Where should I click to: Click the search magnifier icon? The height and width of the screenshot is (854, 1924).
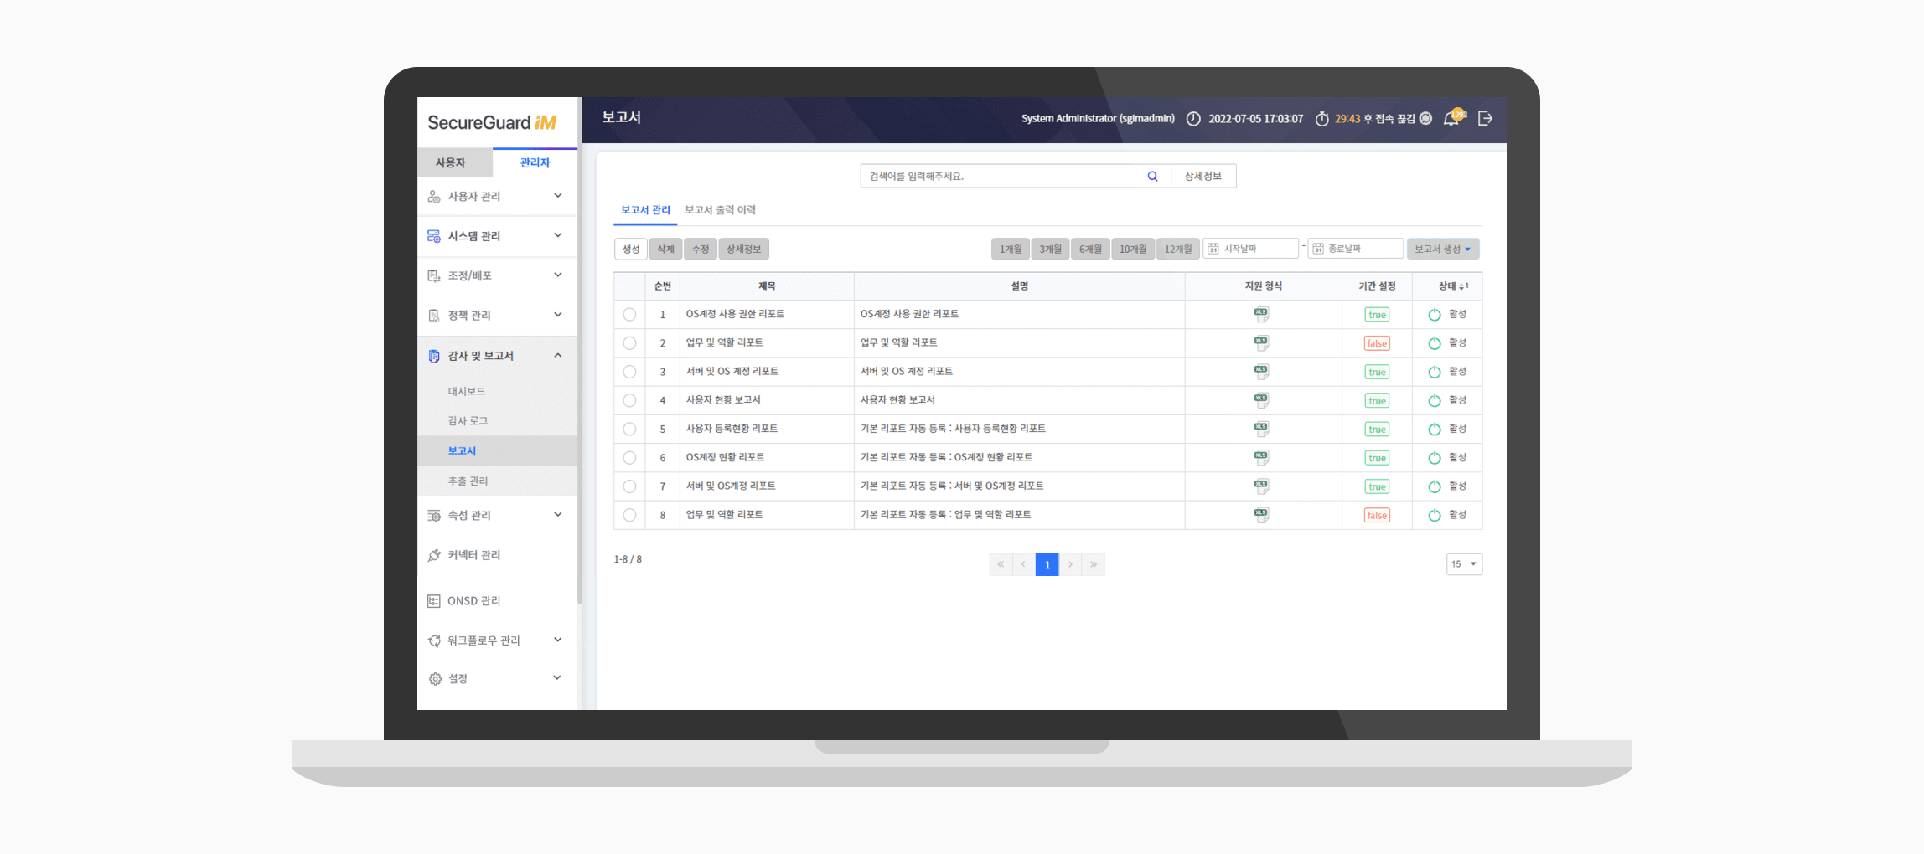[1152, 177]
